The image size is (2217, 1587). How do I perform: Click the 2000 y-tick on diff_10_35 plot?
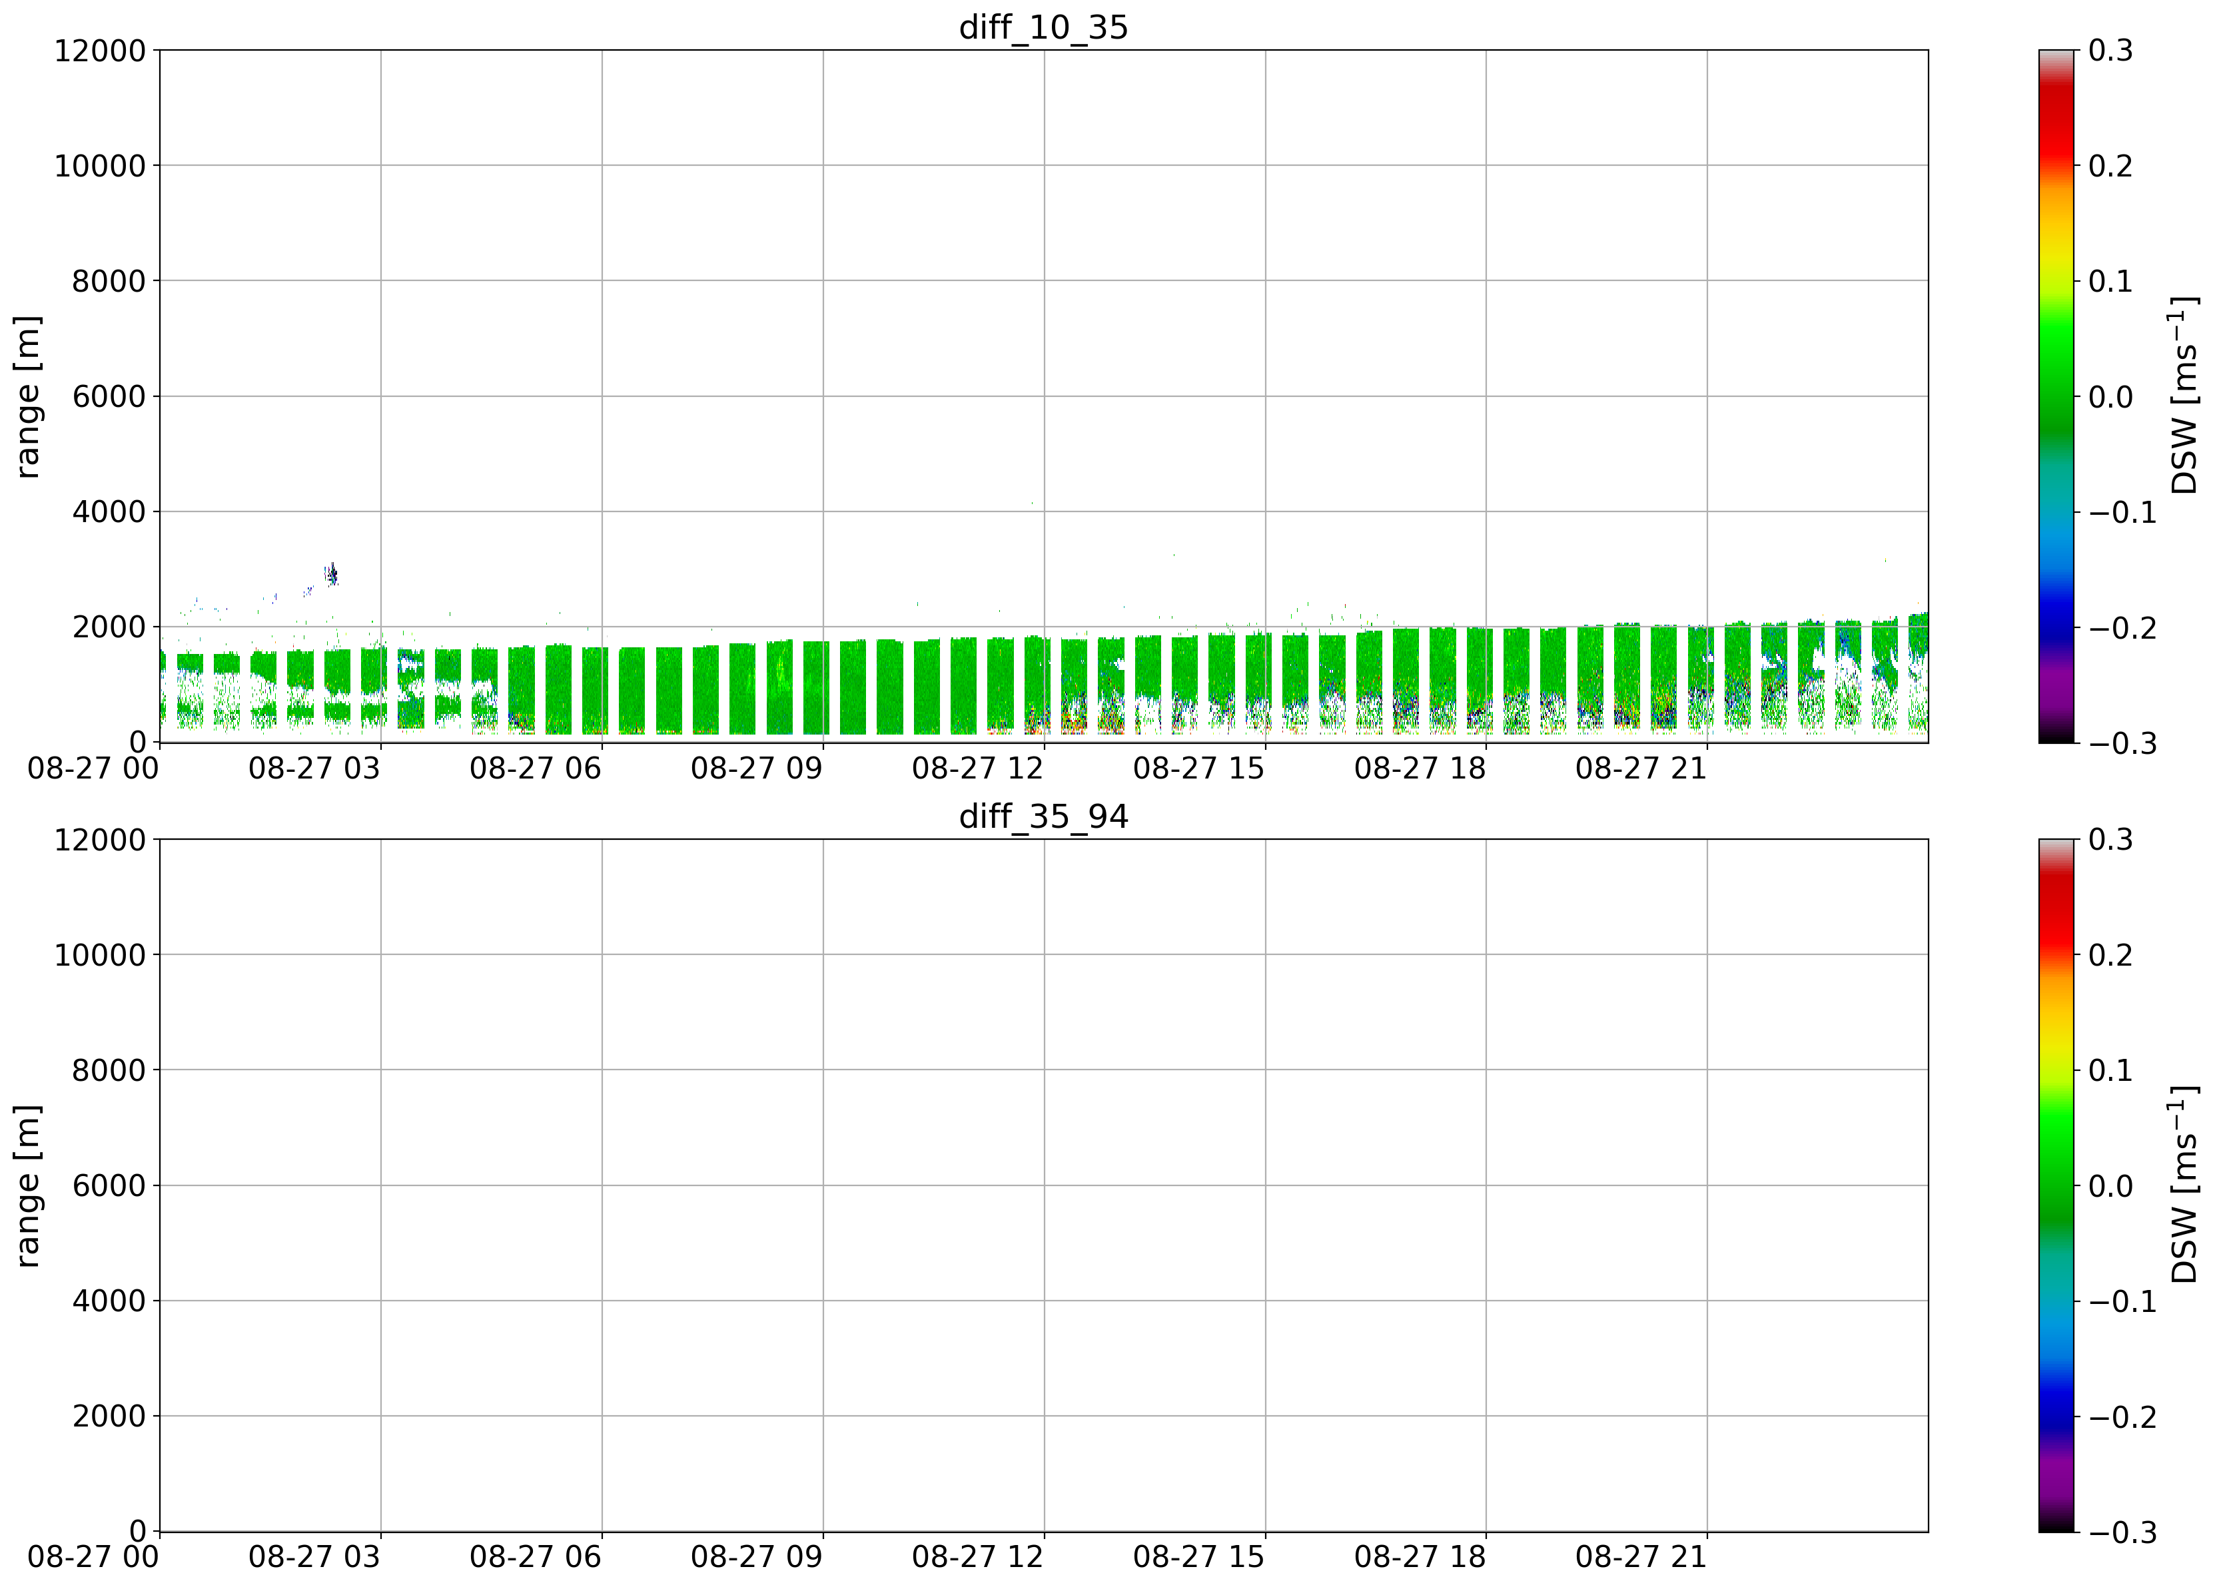[109, 627]
